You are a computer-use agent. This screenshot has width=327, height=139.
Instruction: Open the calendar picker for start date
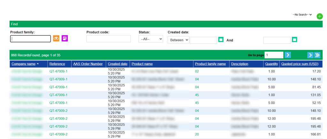coord(221,40)
